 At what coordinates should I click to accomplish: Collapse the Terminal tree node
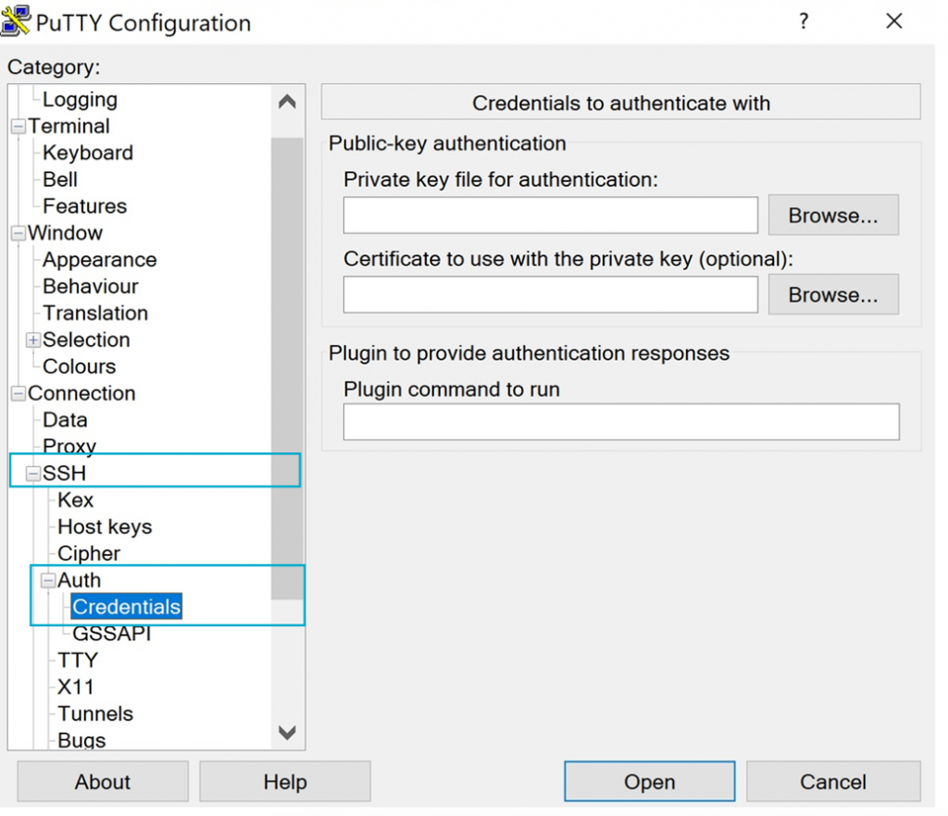pos(19,126)
